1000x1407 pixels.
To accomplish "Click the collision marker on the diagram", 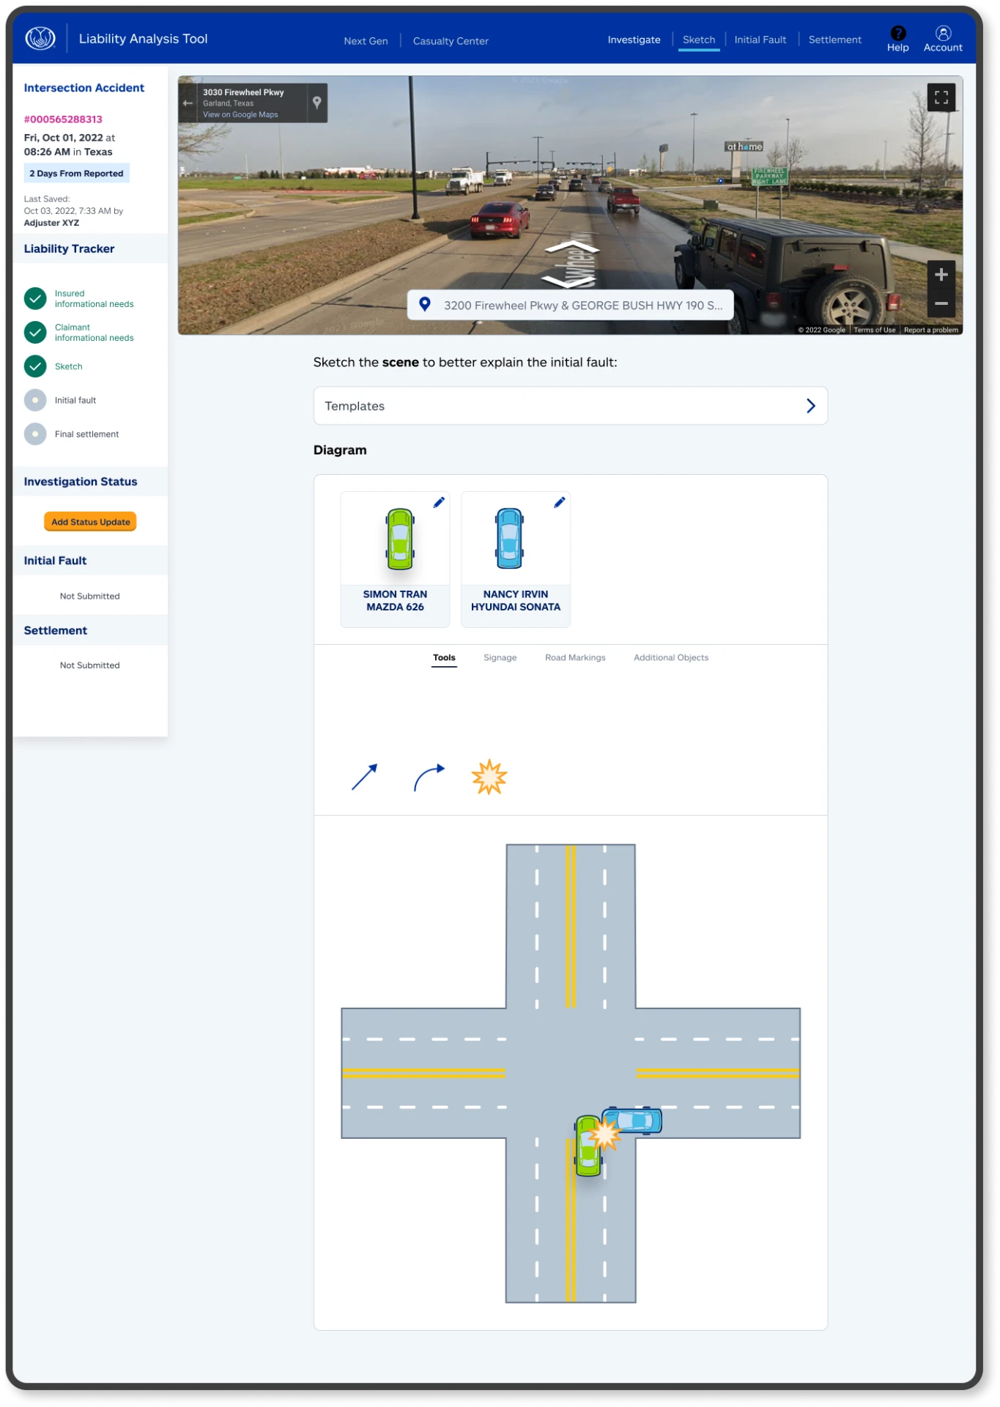I will (605, 1134).
